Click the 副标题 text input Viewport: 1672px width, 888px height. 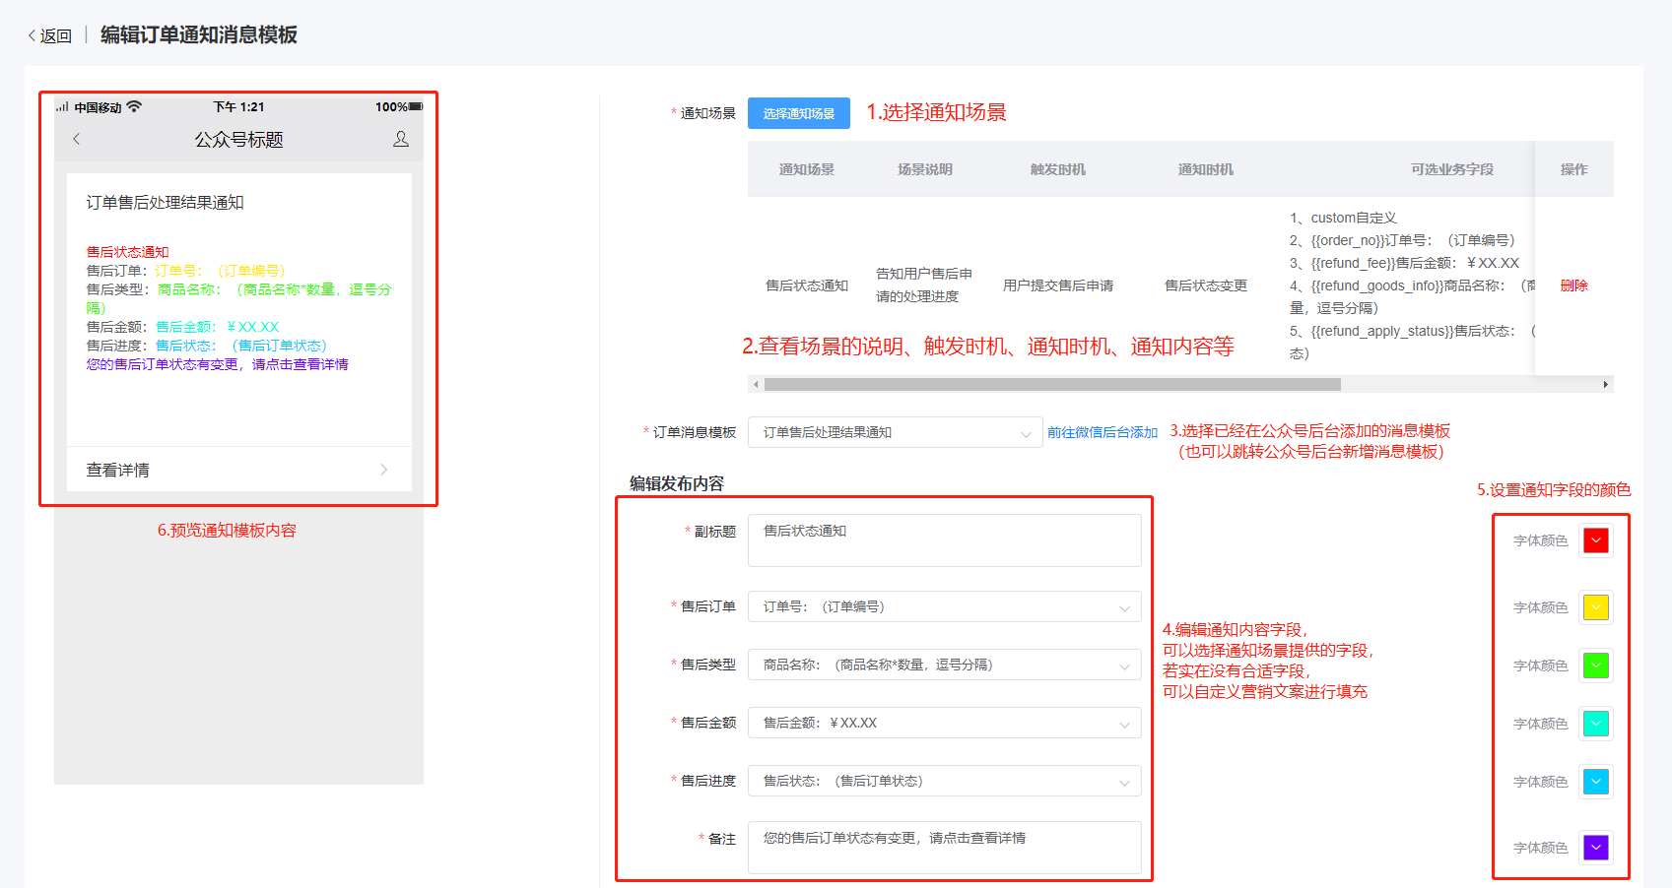[x=943, y=539]
